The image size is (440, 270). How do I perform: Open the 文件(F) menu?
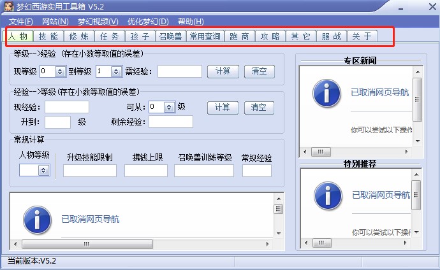pos(21,21)
